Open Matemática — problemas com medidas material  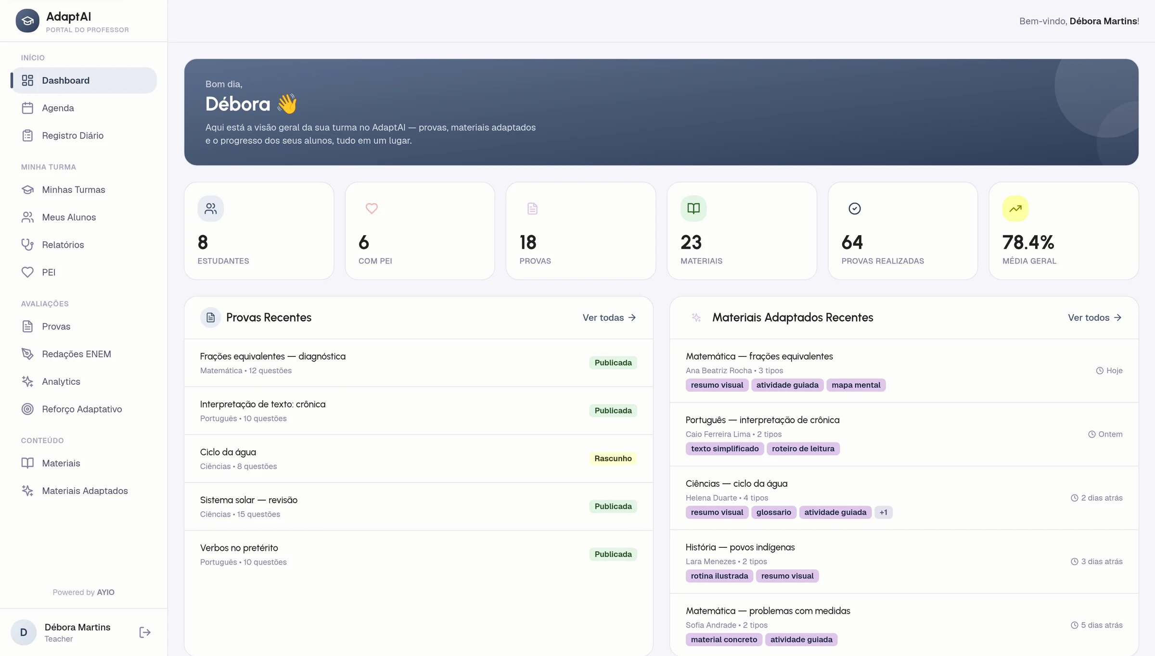pos(904,625)
